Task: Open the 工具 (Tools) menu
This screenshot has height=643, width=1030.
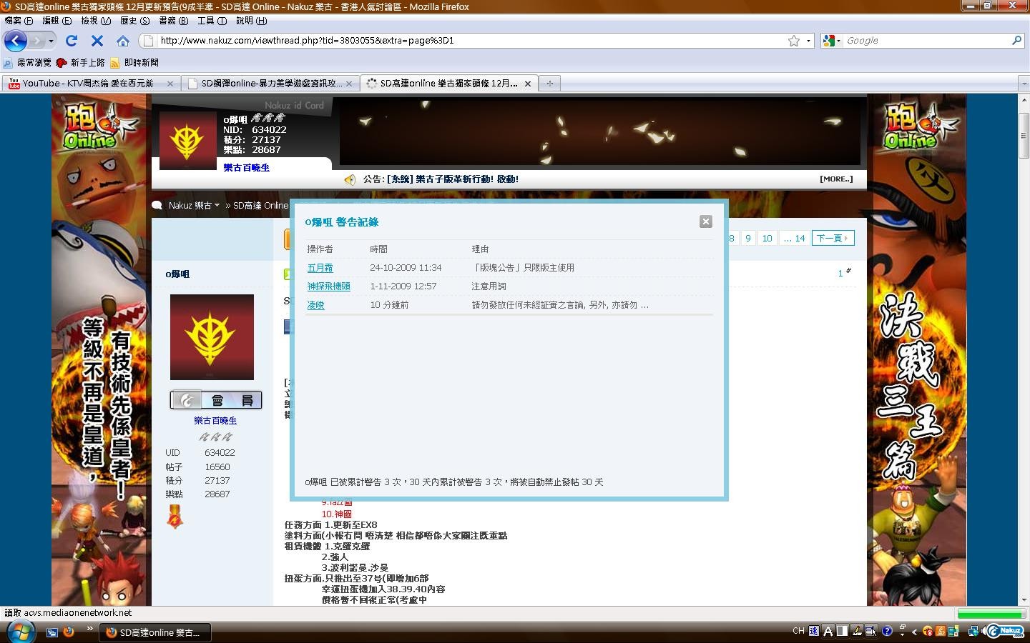Action: (x=212, y=21)
